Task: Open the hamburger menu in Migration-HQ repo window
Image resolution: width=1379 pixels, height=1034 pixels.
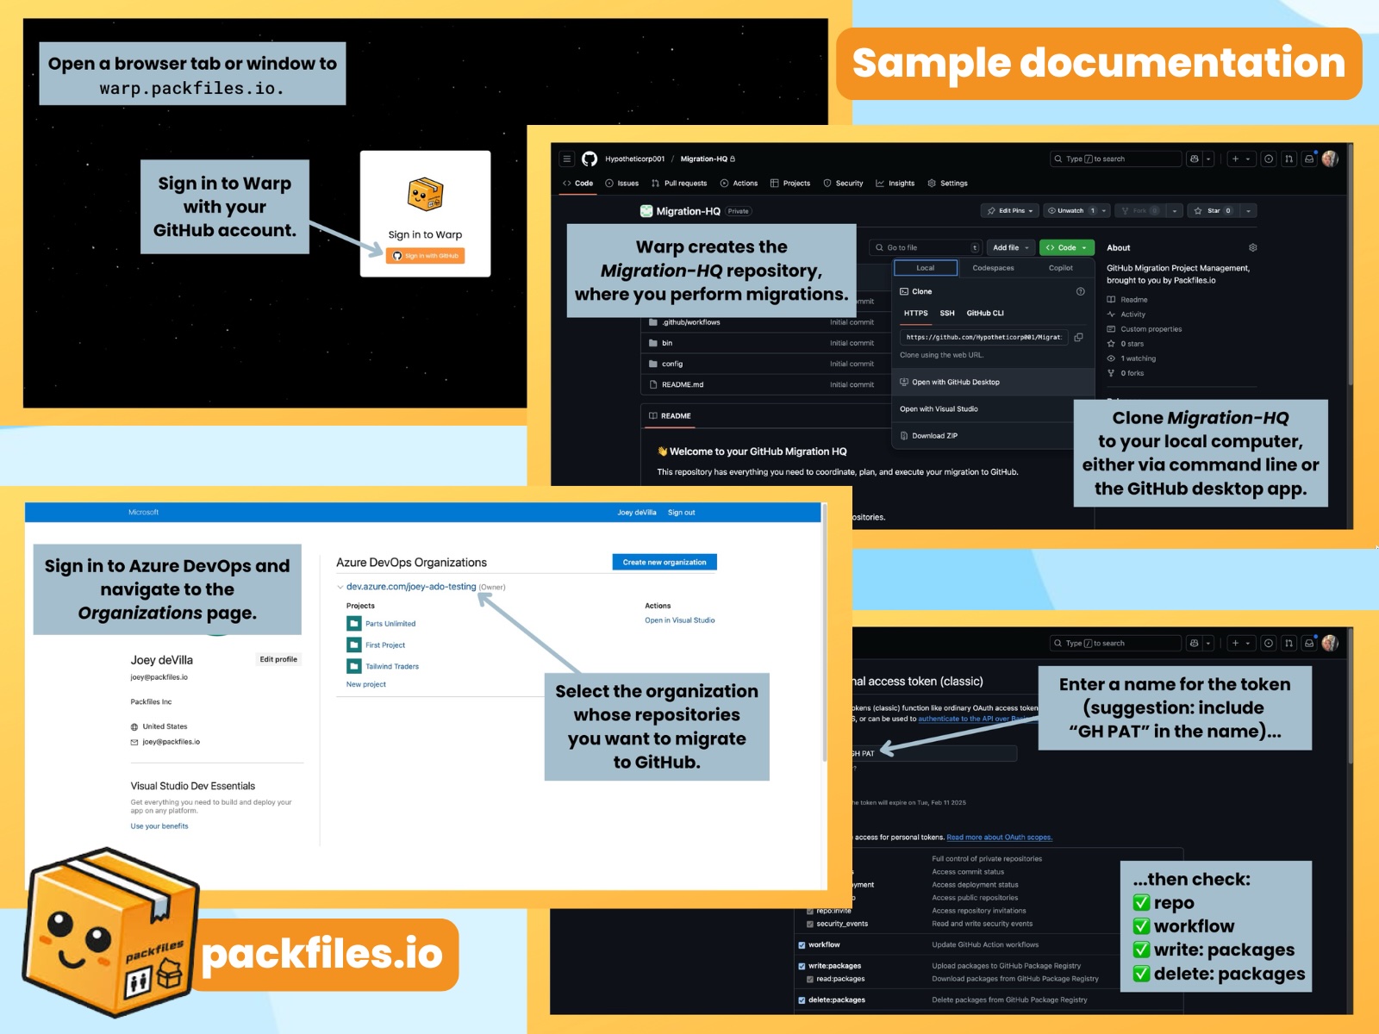Action: 566,159
